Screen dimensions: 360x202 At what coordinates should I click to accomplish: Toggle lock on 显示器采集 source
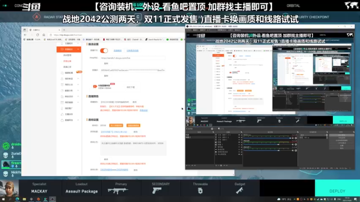(242, 154)
